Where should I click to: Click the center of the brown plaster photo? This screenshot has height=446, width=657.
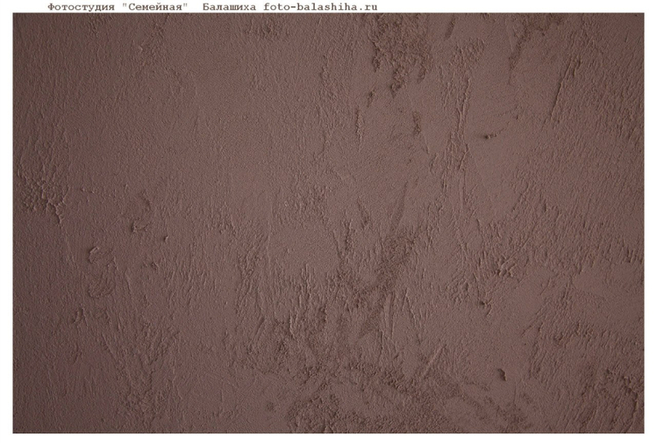[x=328, y=223]
